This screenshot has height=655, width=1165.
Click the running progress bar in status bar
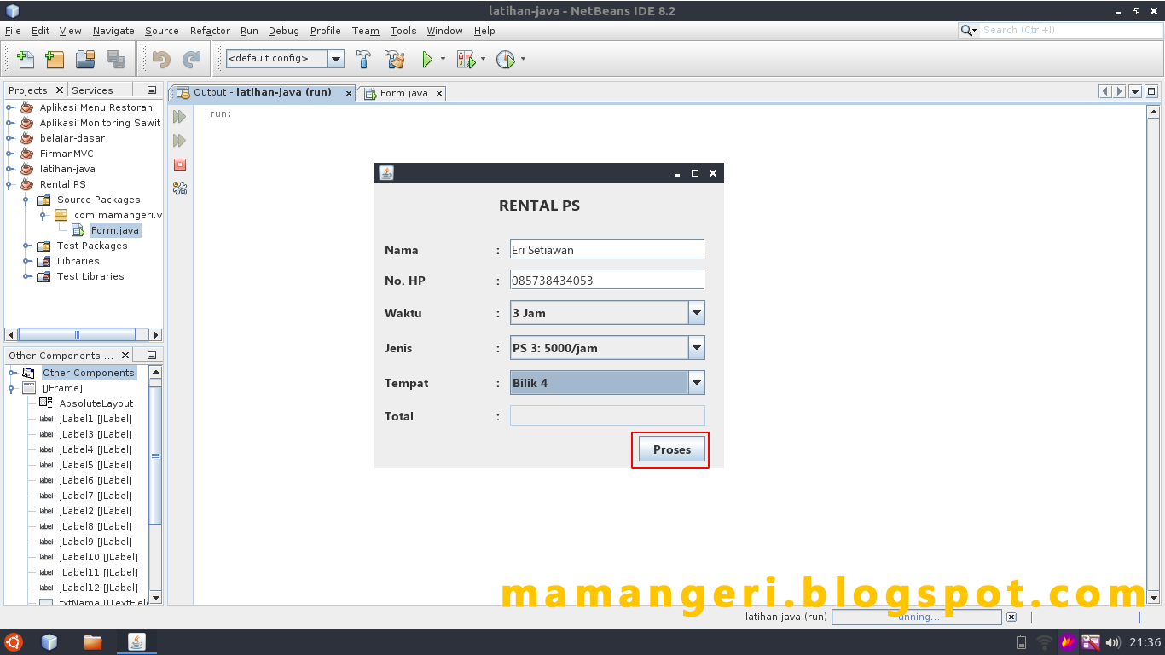coord(916,617)
